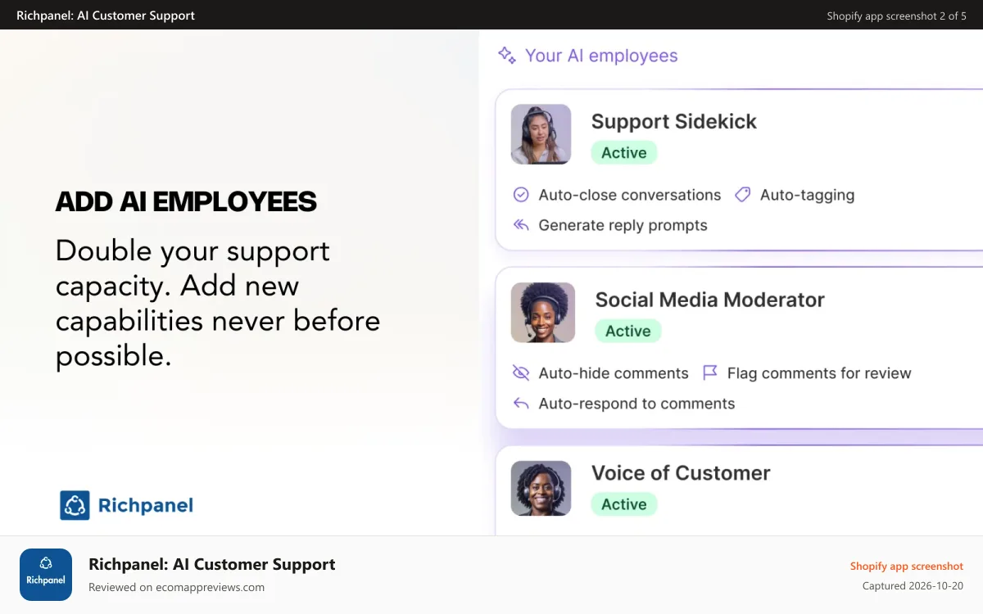
Task: Click the Auto-tagging tag icon
Action: (742, 195)
